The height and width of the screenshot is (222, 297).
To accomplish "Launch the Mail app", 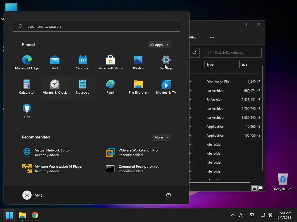I will pyautogui.click(x=55, y=63).
